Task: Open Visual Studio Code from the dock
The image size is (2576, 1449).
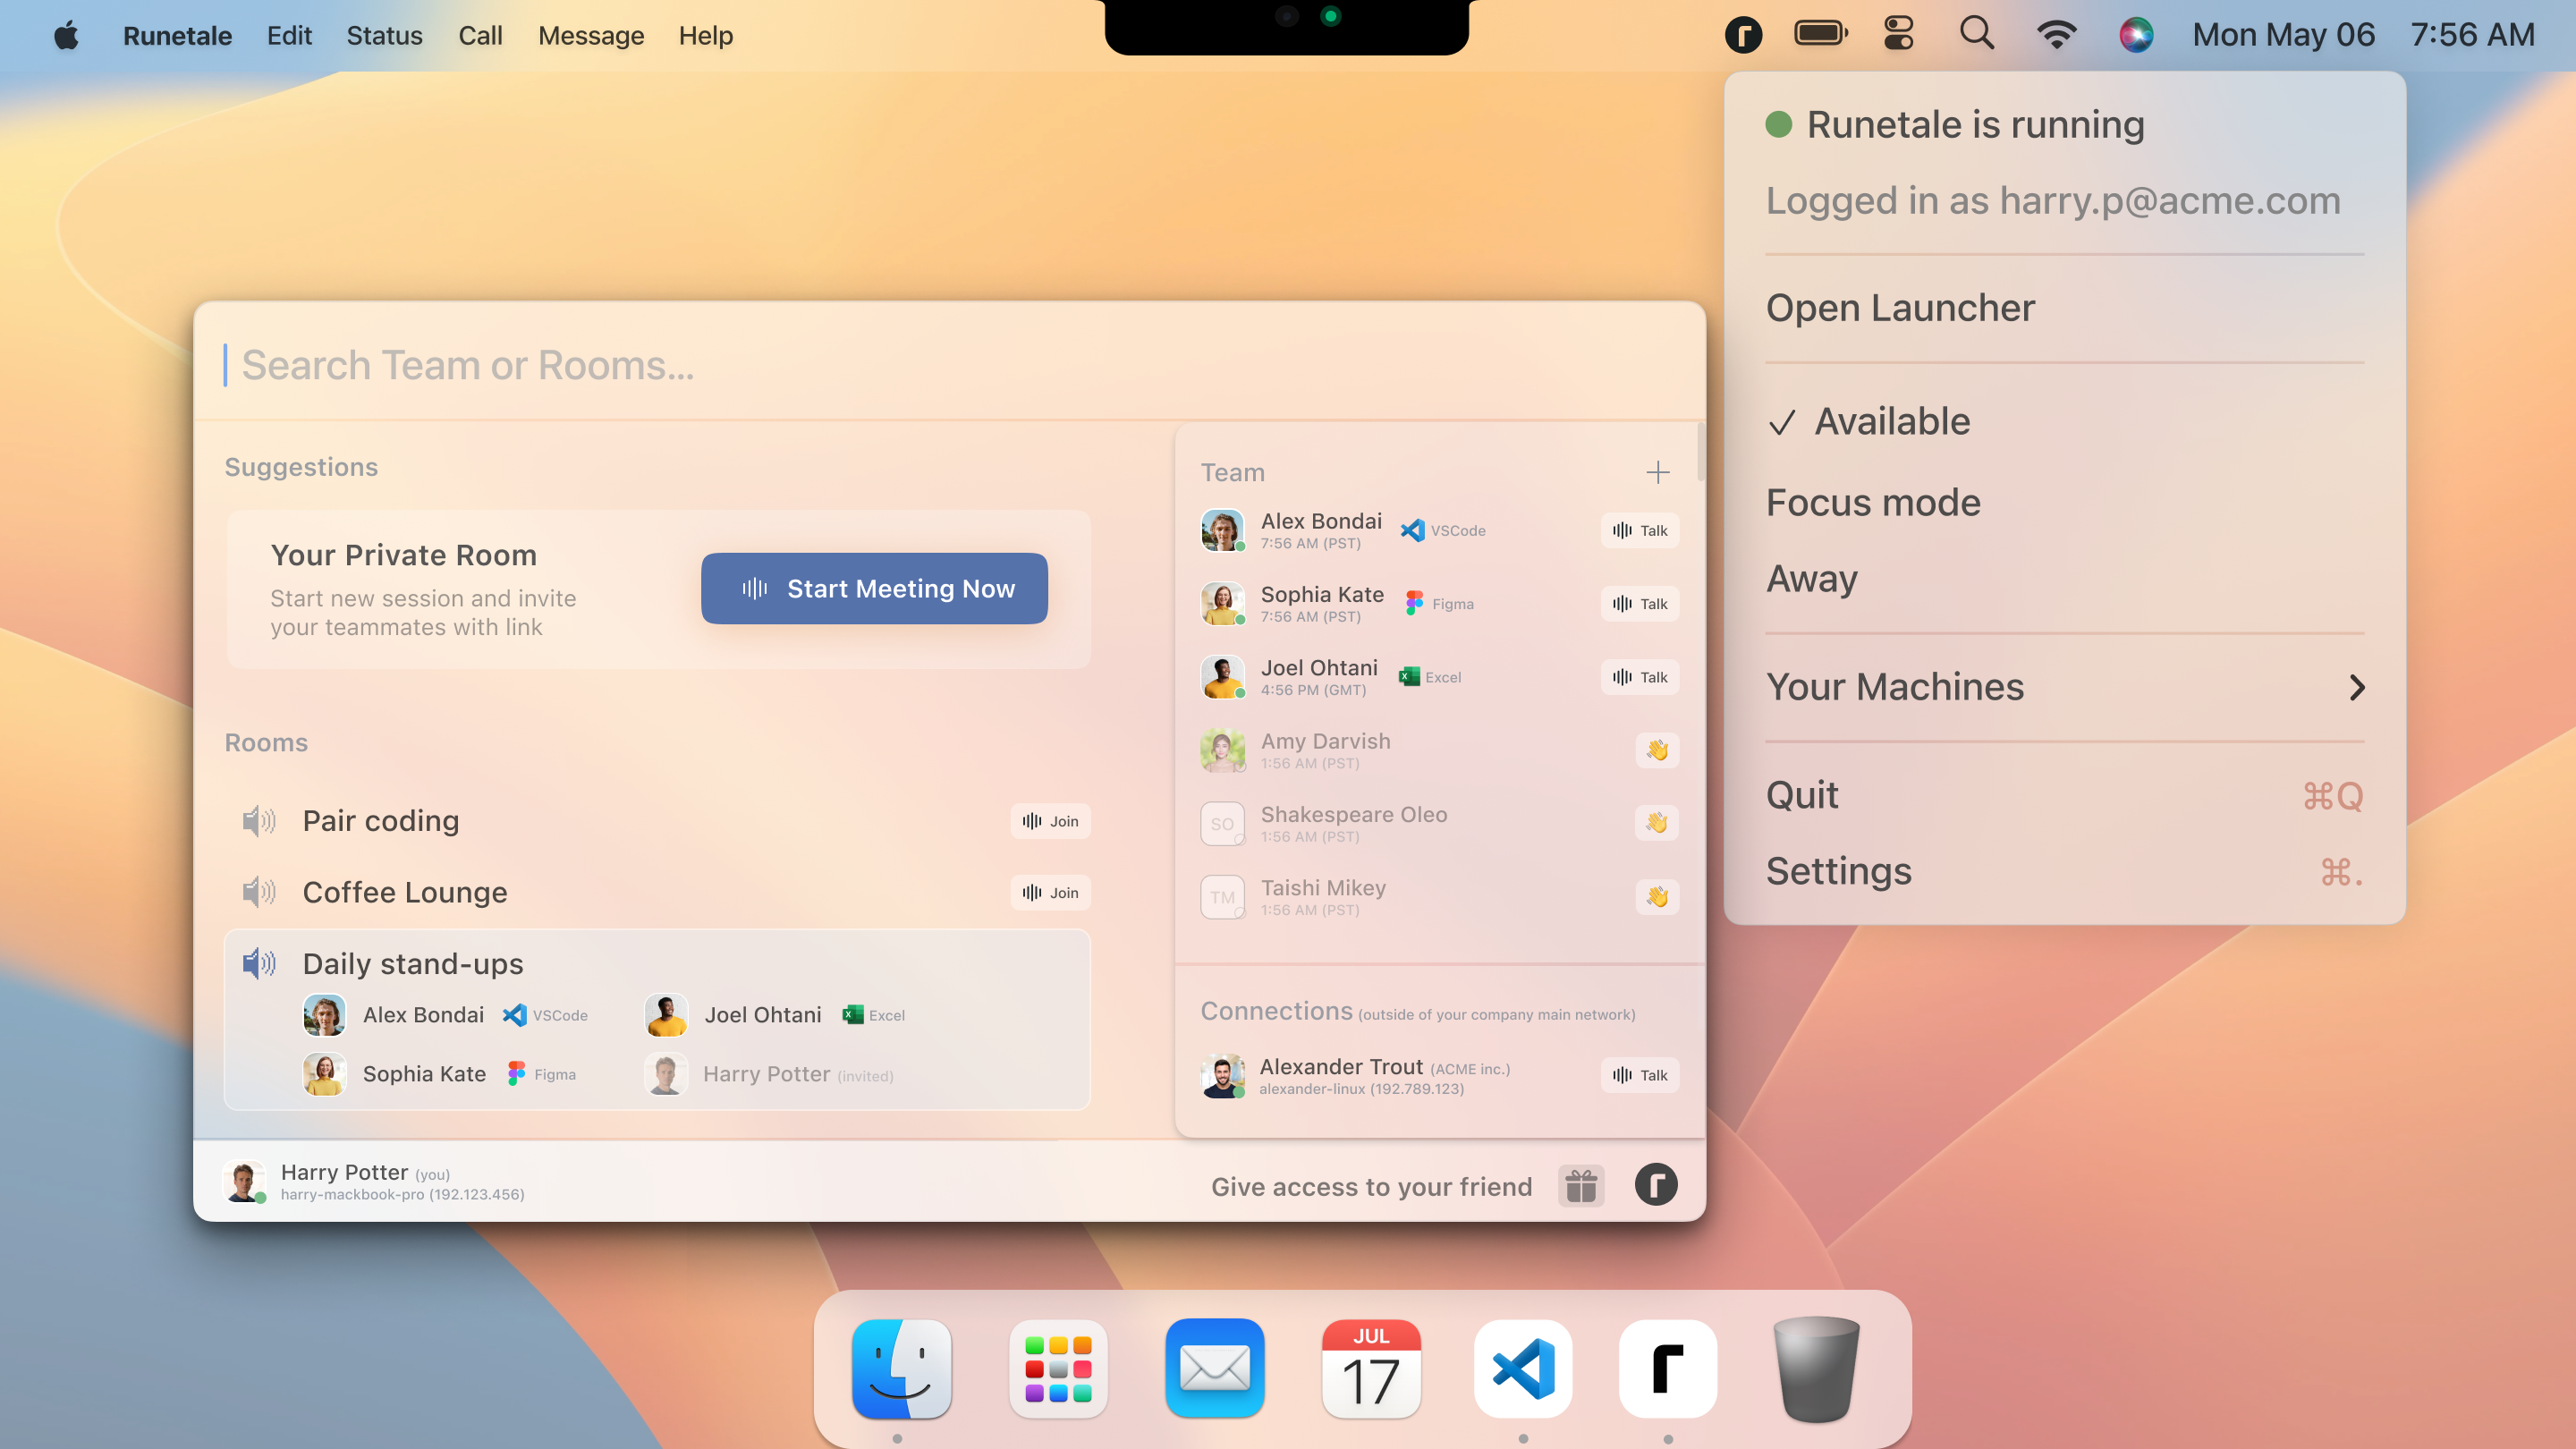Action: tap(1523, 1369)
